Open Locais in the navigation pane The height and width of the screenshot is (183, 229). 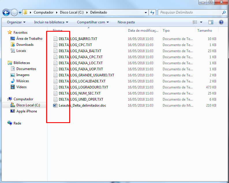point(21,51)
